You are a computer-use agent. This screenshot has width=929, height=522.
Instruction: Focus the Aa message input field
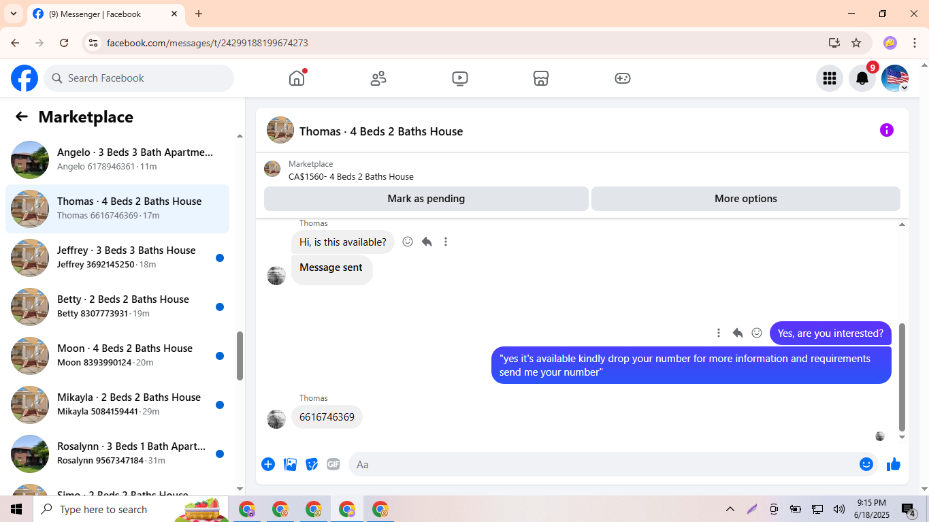point(602,464)
